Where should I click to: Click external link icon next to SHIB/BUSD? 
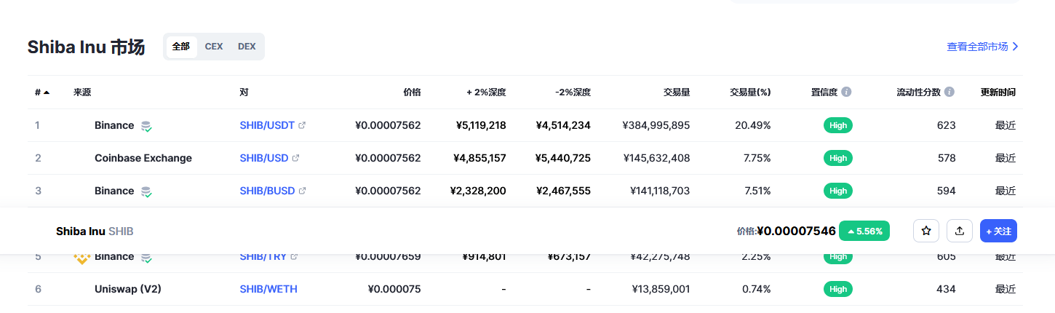(x=302, y=191)
